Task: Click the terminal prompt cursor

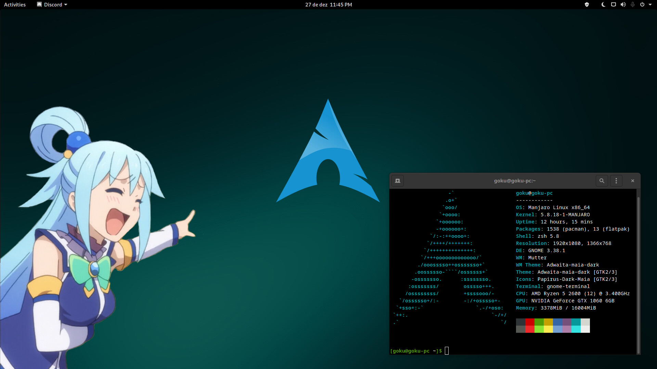Action: coord(447,351)
